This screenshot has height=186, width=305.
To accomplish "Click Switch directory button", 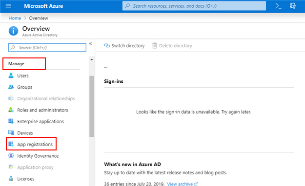I will point(124,46).
